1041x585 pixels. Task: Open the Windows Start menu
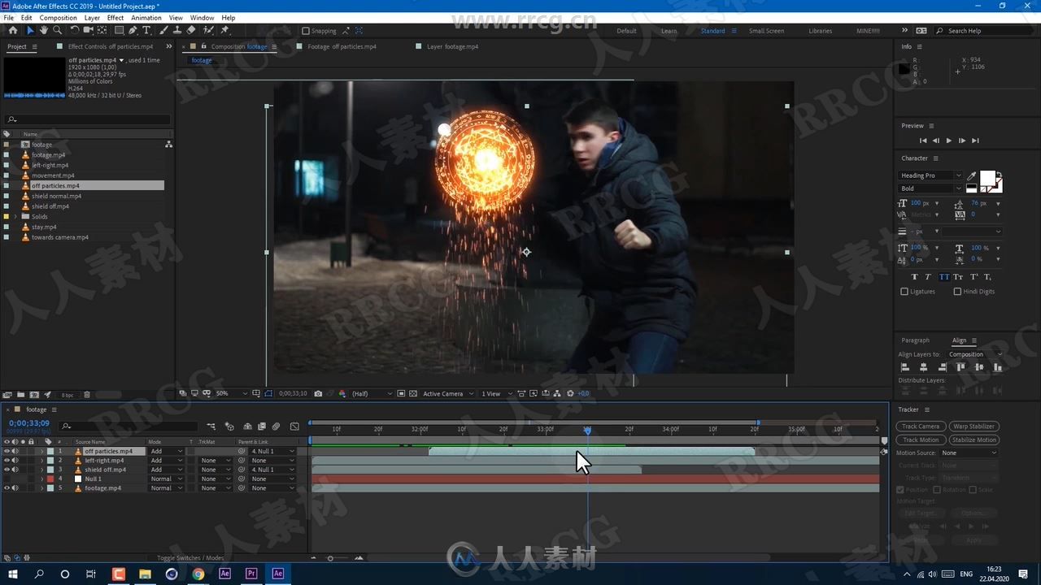click(x=13, y=574)
